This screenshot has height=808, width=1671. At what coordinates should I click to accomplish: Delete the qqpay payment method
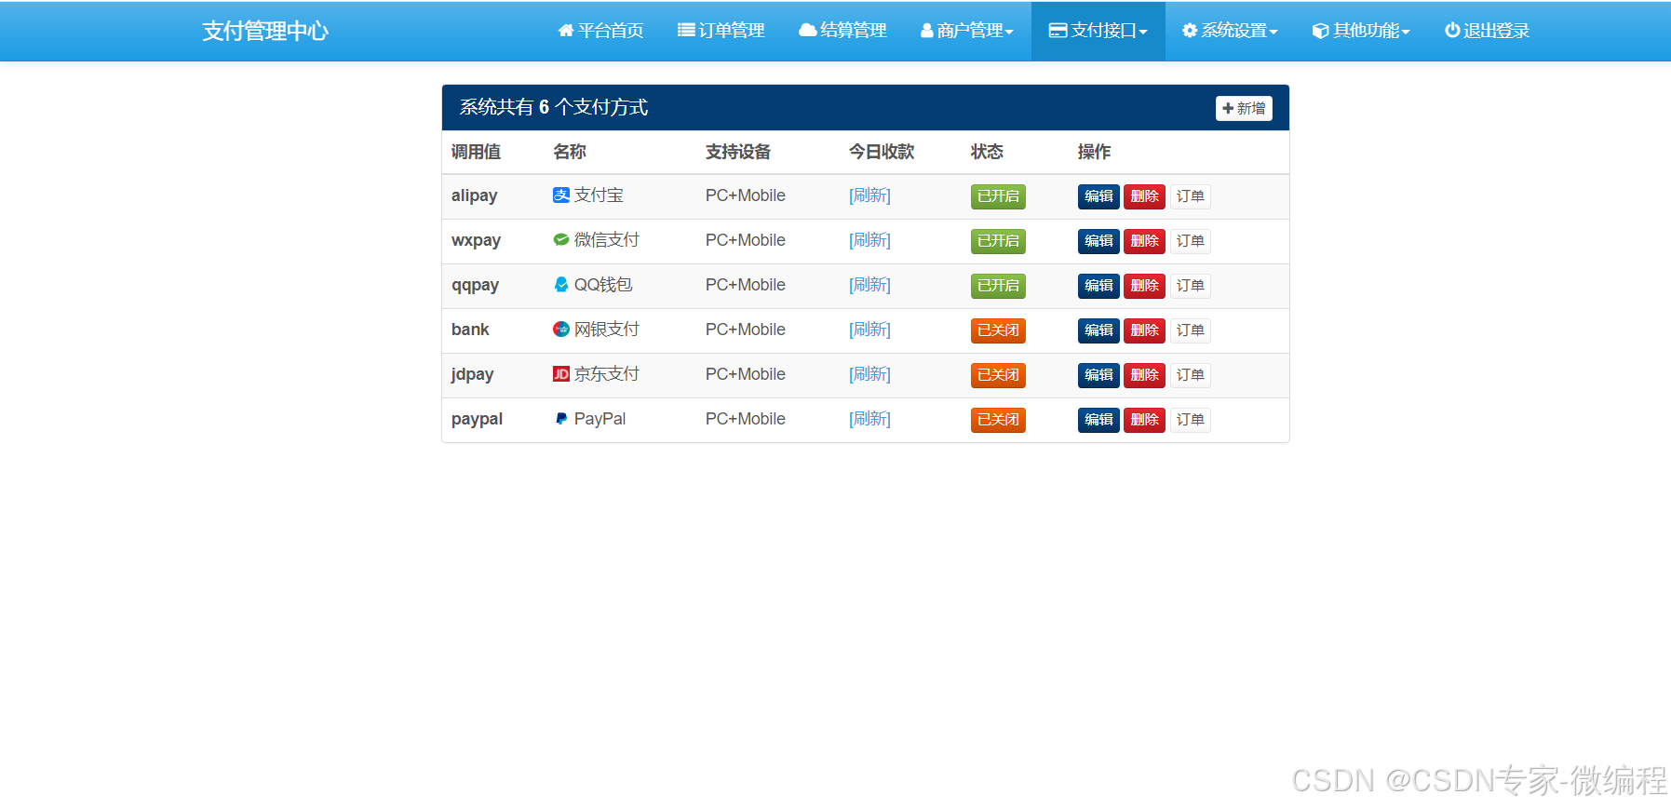tap(1144, 286)
